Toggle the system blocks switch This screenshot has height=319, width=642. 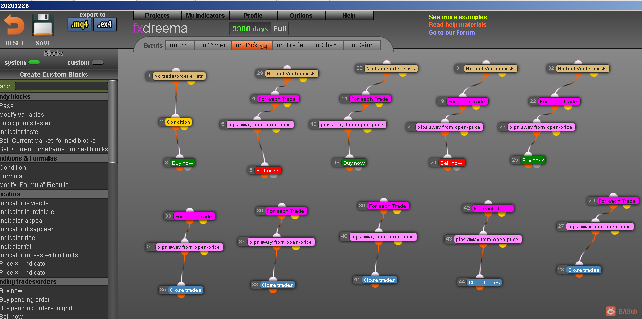[34, 62]
